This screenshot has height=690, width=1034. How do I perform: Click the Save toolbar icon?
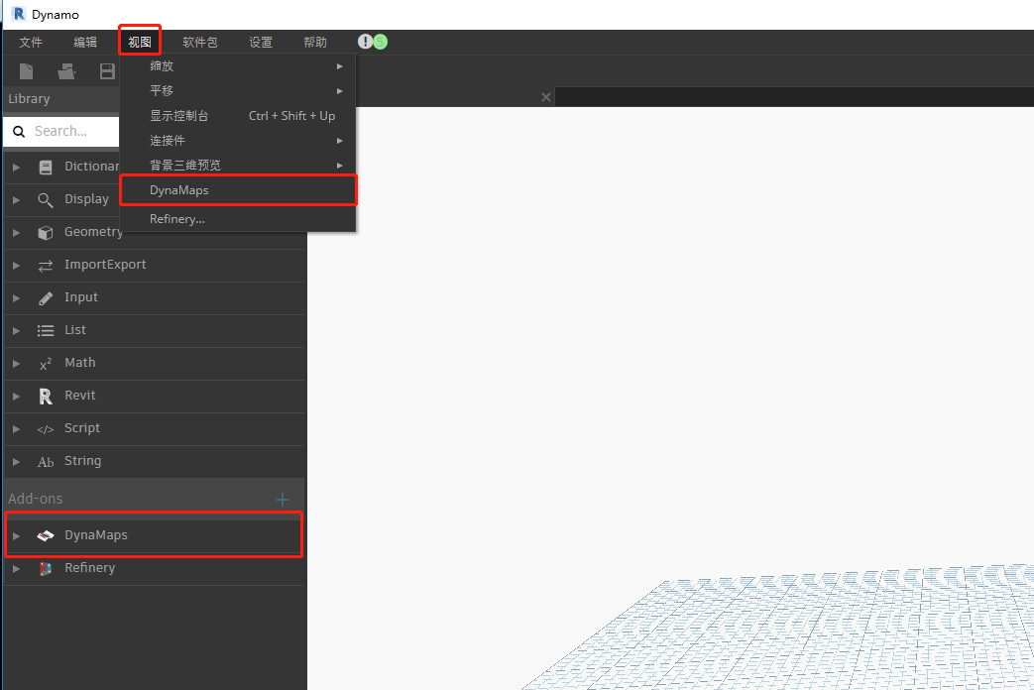107,71
